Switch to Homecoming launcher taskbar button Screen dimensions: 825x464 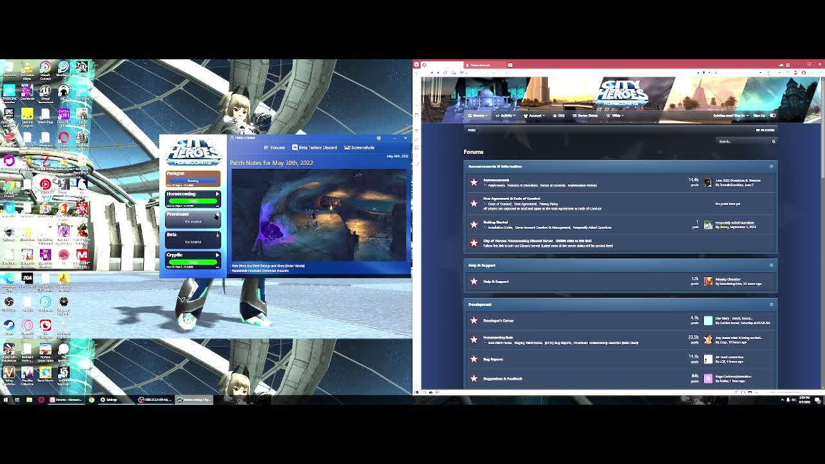tap(194, 400)
